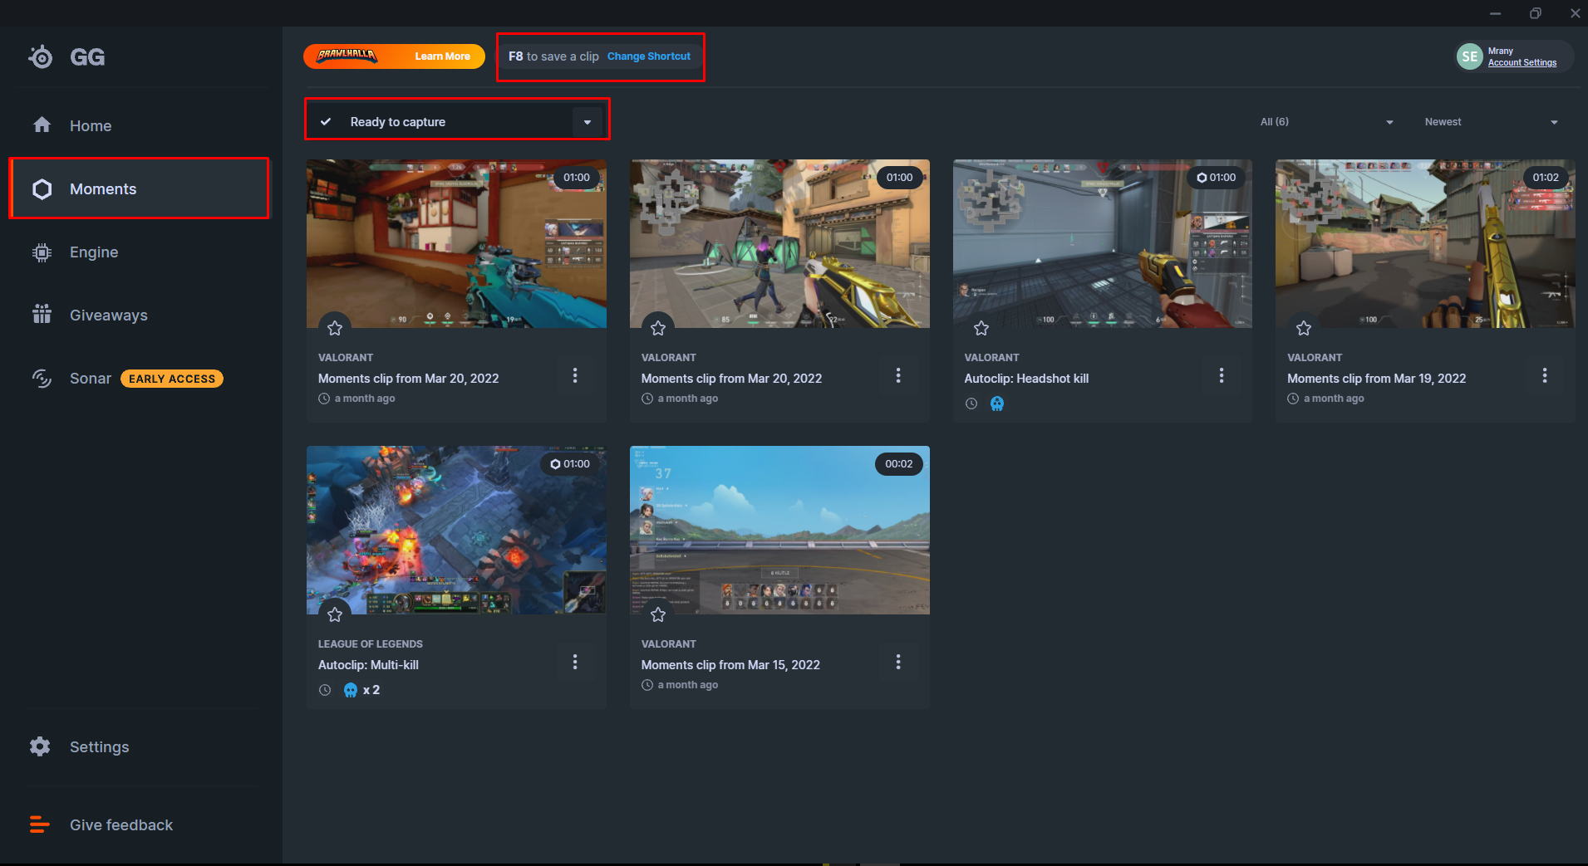1588x866 pixels.
Task: Click the skull icon on Multi-kill clip
Action: (351, 690)
